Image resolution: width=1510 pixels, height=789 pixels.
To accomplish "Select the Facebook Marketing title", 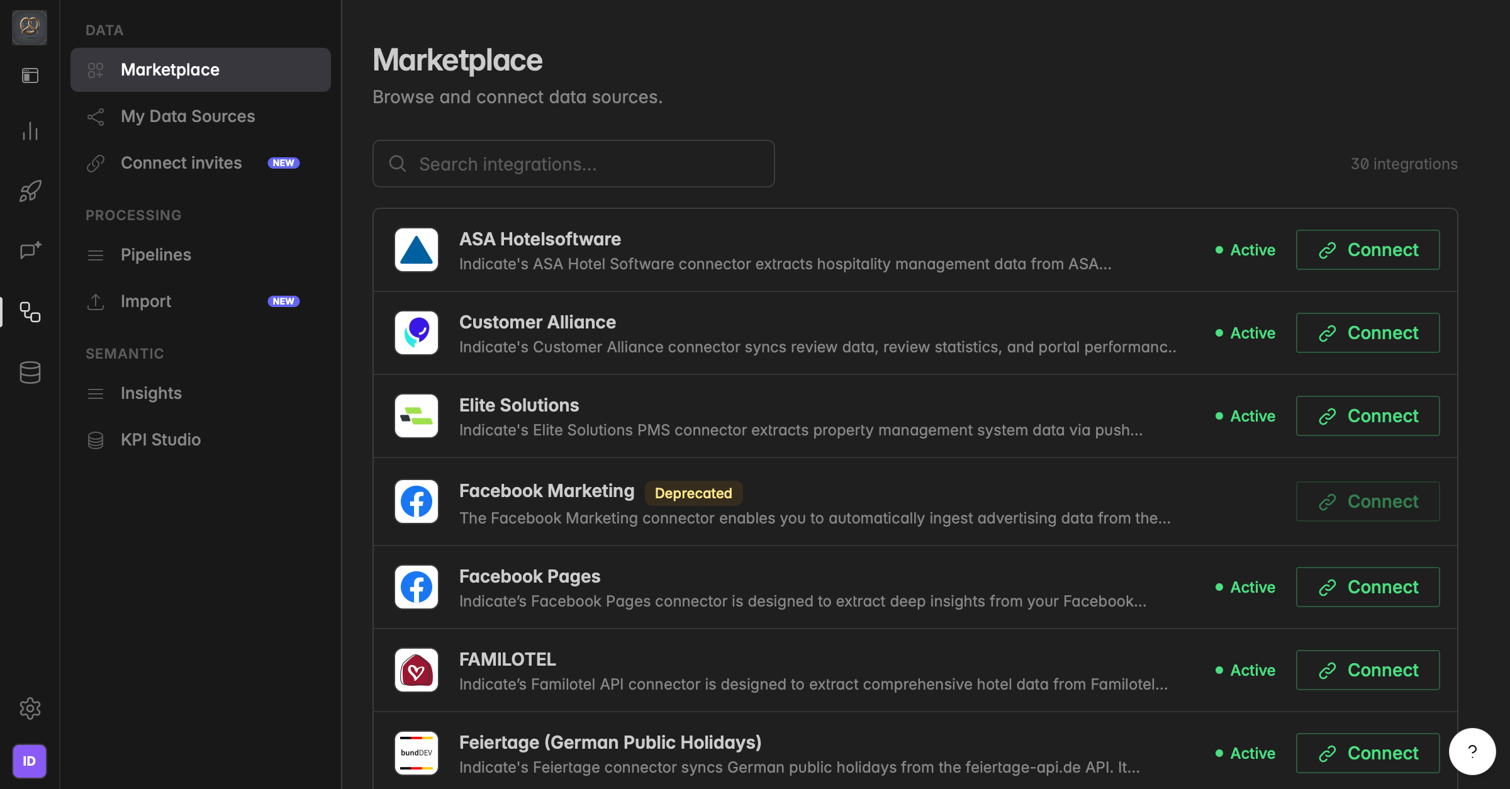I will pos(547,491).
